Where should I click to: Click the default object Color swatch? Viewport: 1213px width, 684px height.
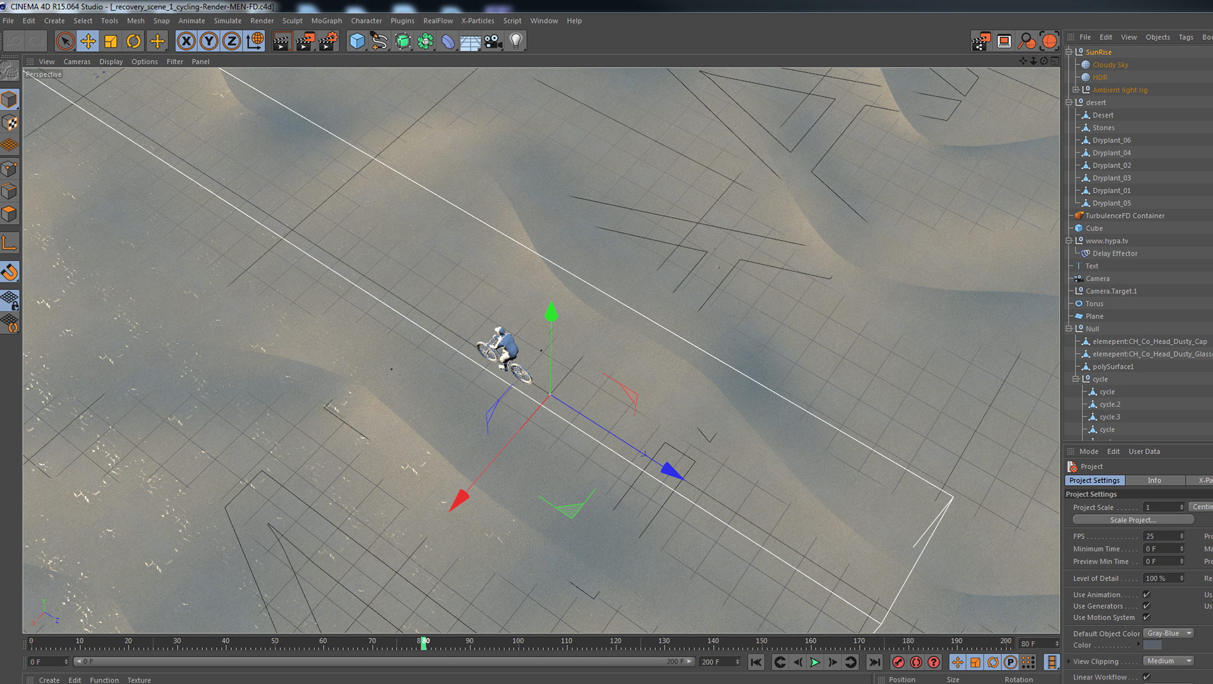[1152, 645]
